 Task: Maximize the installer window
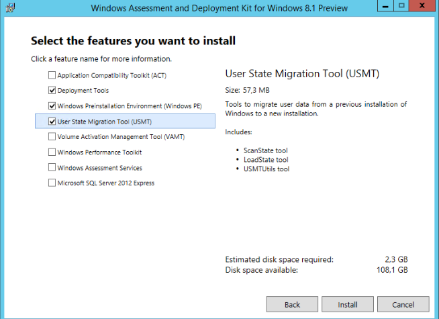(401, 6)
